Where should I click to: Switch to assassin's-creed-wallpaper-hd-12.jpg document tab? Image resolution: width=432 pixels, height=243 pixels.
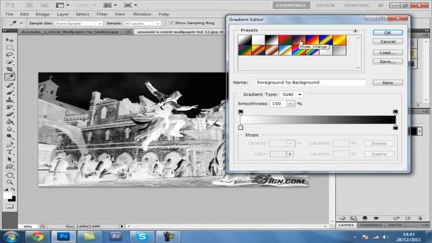click(180, 32)
